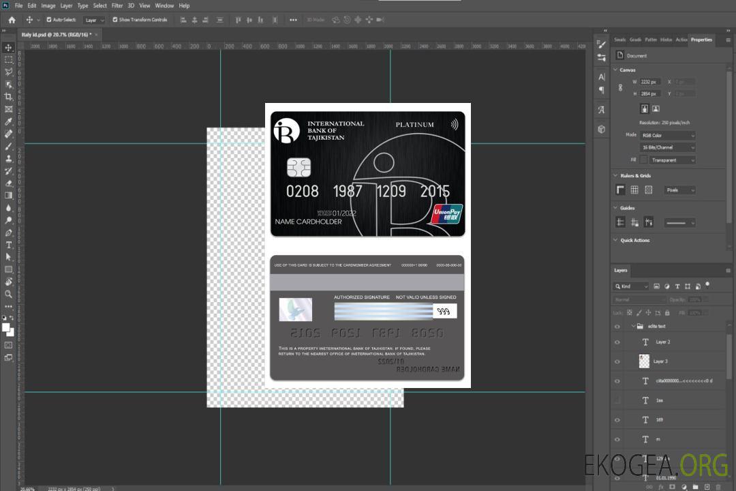Toggle Show Transform Controls checkbox
736x491 pixels.
pyautogui.click(x=115, y=20)
